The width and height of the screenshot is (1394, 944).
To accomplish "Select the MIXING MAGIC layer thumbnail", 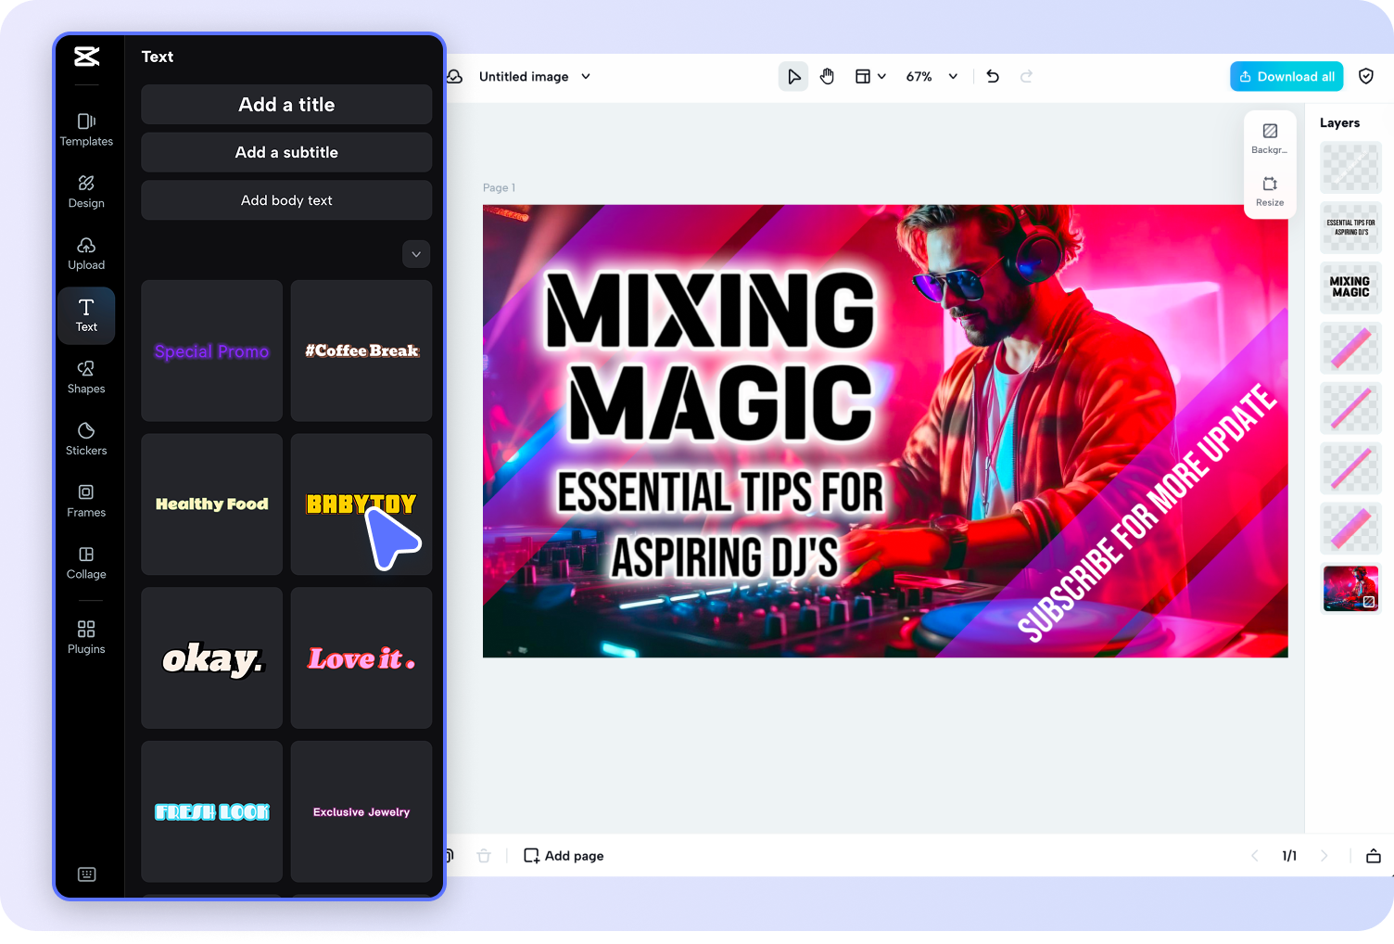I will (1350, 287).
